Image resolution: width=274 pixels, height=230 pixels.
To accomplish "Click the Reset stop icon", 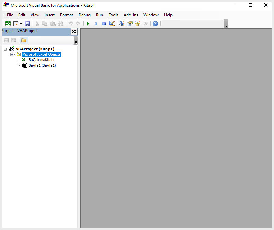I will [x=104, y=24].
